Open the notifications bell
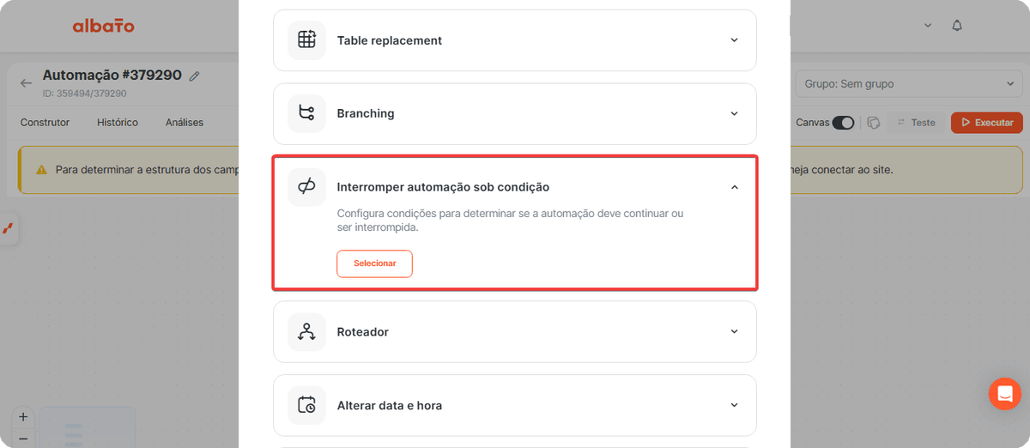Image resolution: width=1030 pixels, height=448 pixels. pyautogui.click(x=957, y=26)
